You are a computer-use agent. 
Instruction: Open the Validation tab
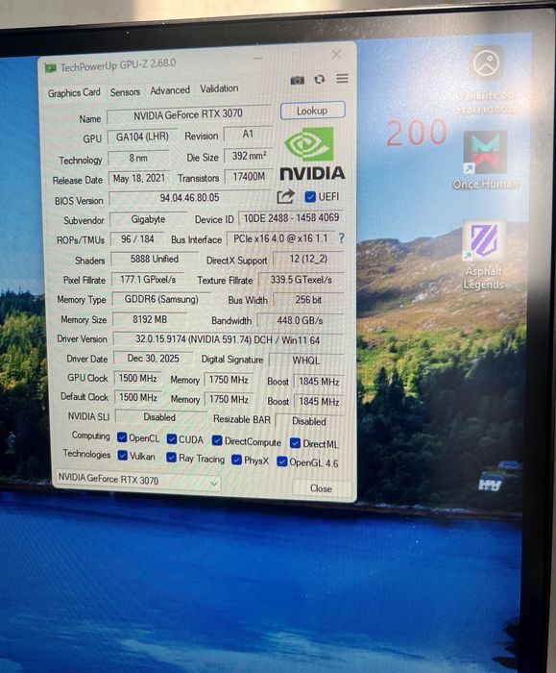pyautogui.click(x=219, y=88)
